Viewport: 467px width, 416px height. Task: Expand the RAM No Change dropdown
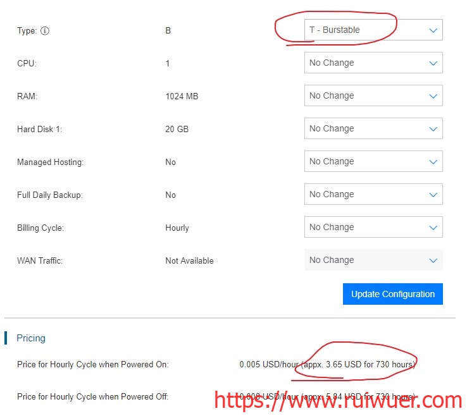click(373, 96)
